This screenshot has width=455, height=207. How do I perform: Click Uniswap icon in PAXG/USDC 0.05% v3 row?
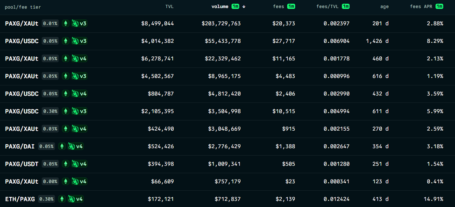pyautogui.click(x=76, y=41)
